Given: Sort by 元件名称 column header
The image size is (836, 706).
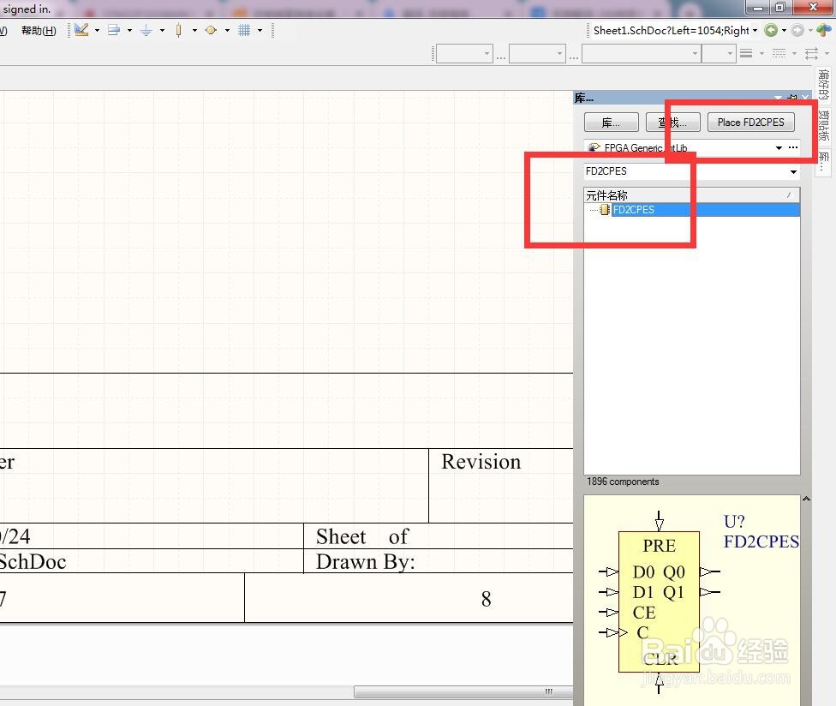Looking at the screenshot, I should (x=691, y=195).
